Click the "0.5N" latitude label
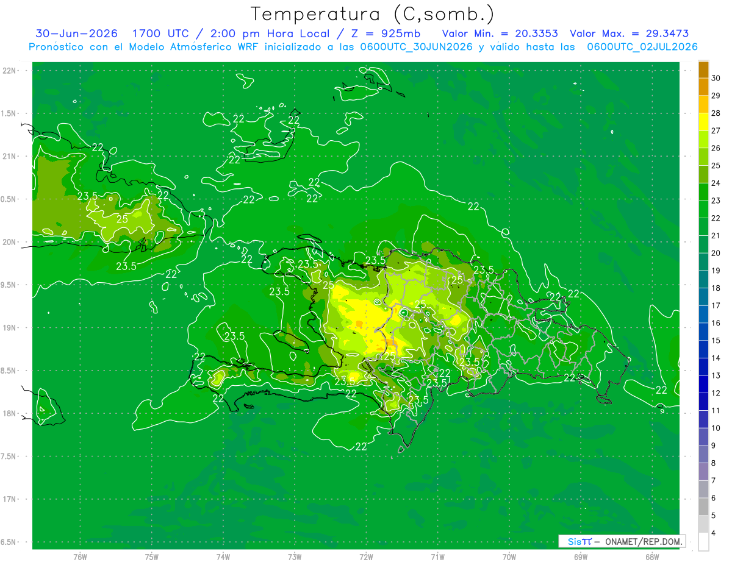The image size is (732, 565). click(10, 199)
